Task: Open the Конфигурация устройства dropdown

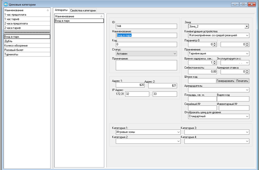Action: tap(219, 35)
